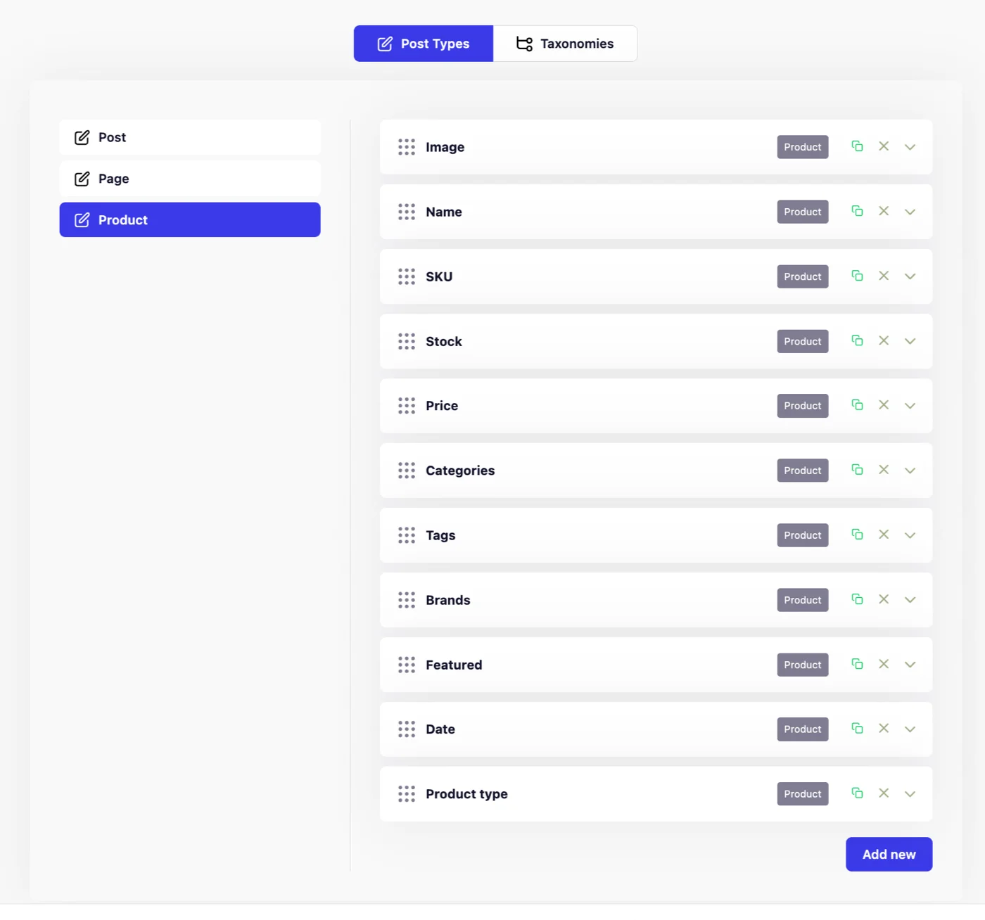Screen dimensions: 985x920
Task: Click the duplicate icon on the Price field
Action: (x=857, y=405)
